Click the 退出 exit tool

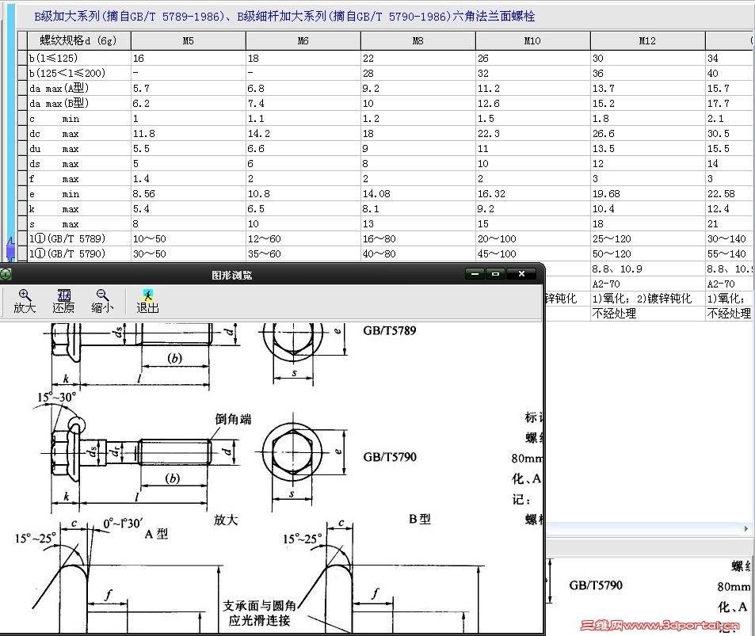[x=147, y=302]
